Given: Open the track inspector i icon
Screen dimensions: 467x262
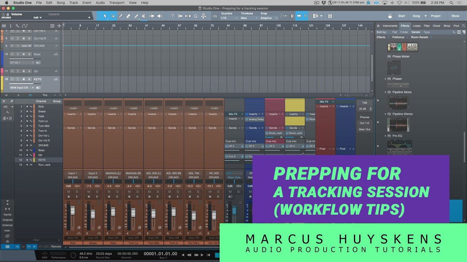Looking at the screenshot, I should 10,26.
